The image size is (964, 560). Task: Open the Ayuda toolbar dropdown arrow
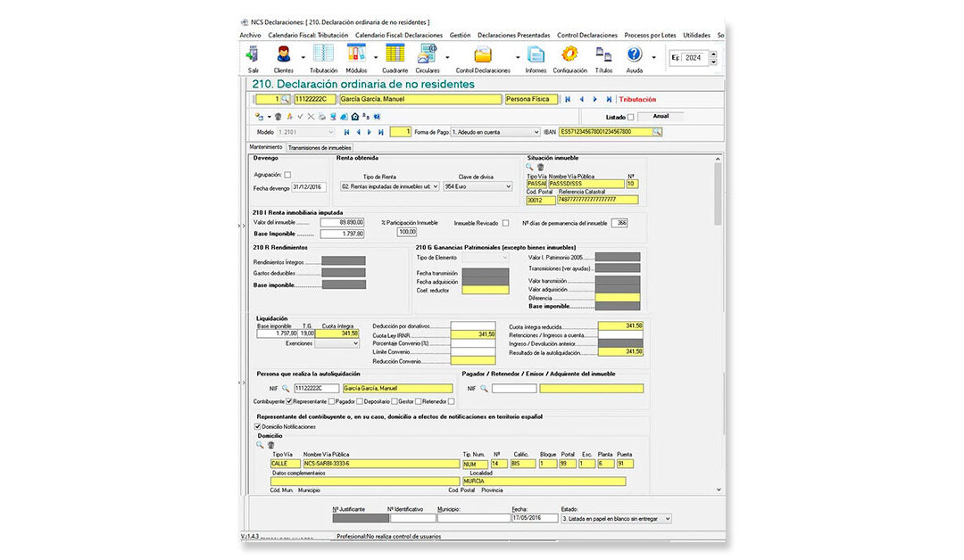click(652, 58)
